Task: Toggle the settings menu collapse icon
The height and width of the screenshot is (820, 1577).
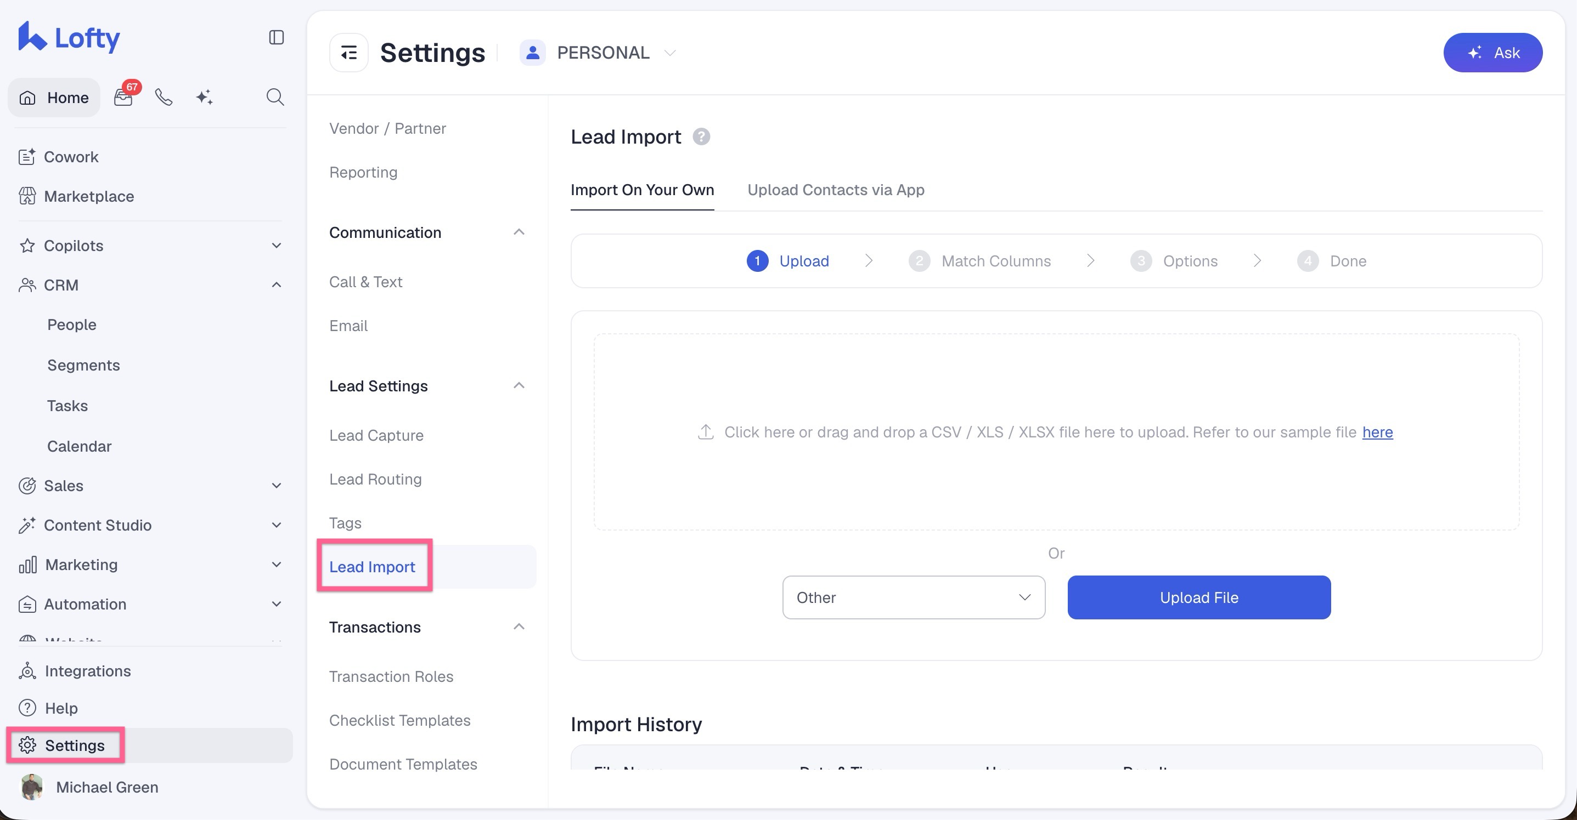Action: [x=349, y=53]
